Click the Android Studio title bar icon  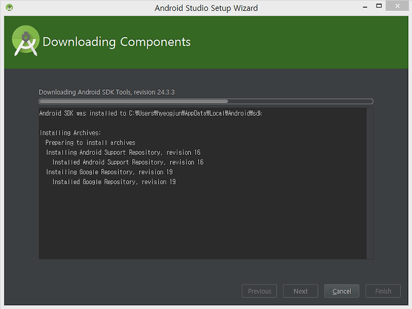[9, 7]
